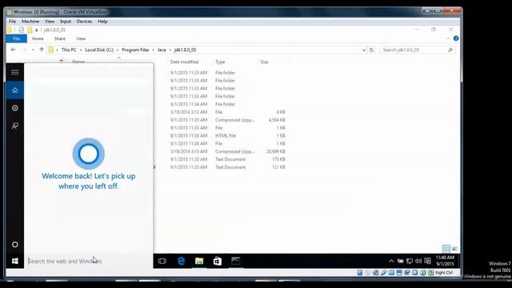Click VirtualBox hard disk activity indicator
Screen dimensions: 512x288
point(360,273)
